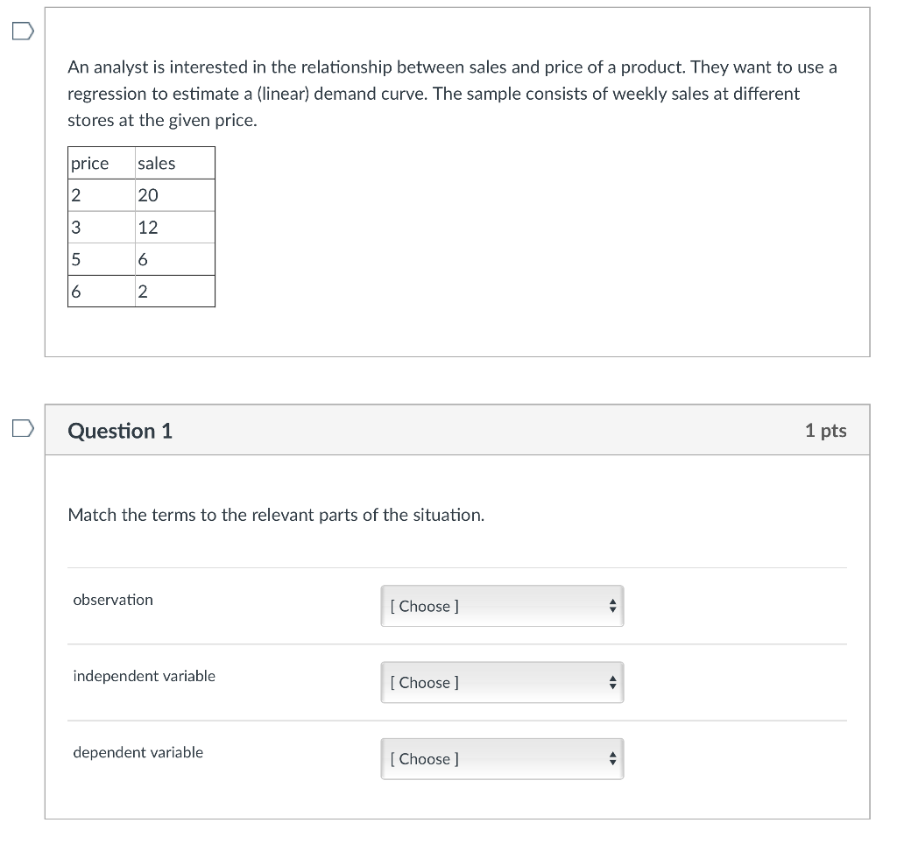Click the arrow icon on the dependent variable dropdown
Image resolution: width=897 pixels, height=844 pixels.
612,759
